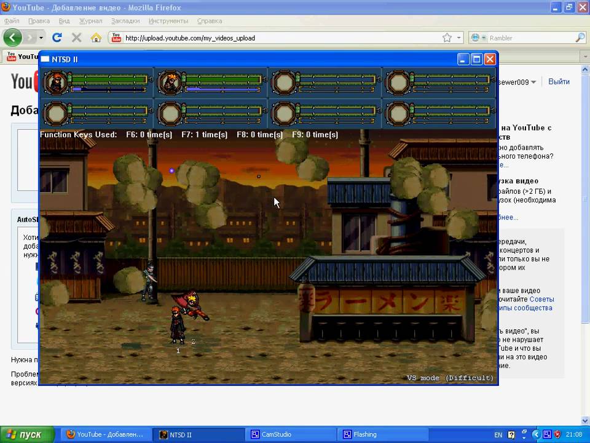Bookmark this page with the star icon
Screen dimensions: 590x443
(x=447, y=38)
